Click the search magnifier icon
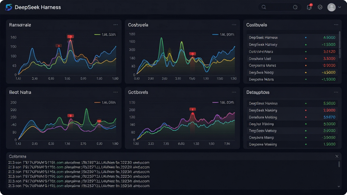The width and height of the screenshot is (347, 195). tap(264, 7)
